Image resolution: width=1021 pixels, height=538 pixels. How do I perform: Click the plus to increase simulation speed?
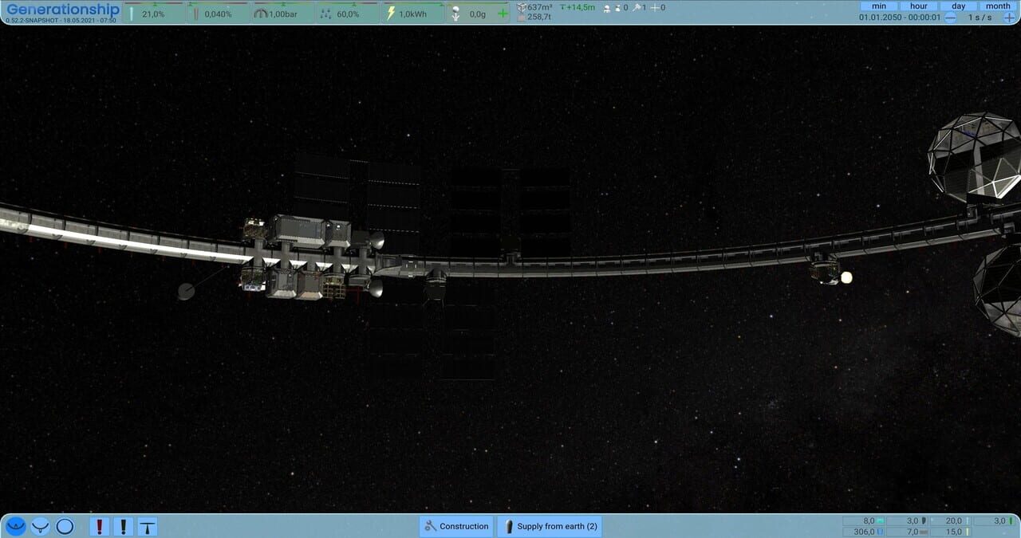click(x=1007, y=16)
